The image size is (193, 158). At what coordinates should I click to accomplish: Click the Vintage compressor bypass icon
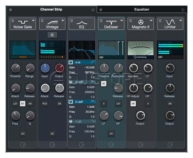tap(42, 21)
